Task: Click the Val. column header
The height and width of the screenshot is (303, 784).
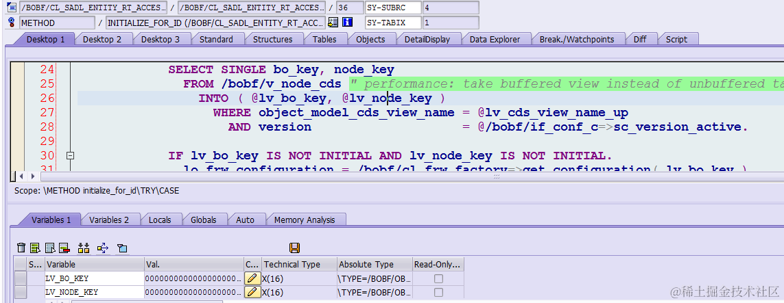Action: [193, 264]
